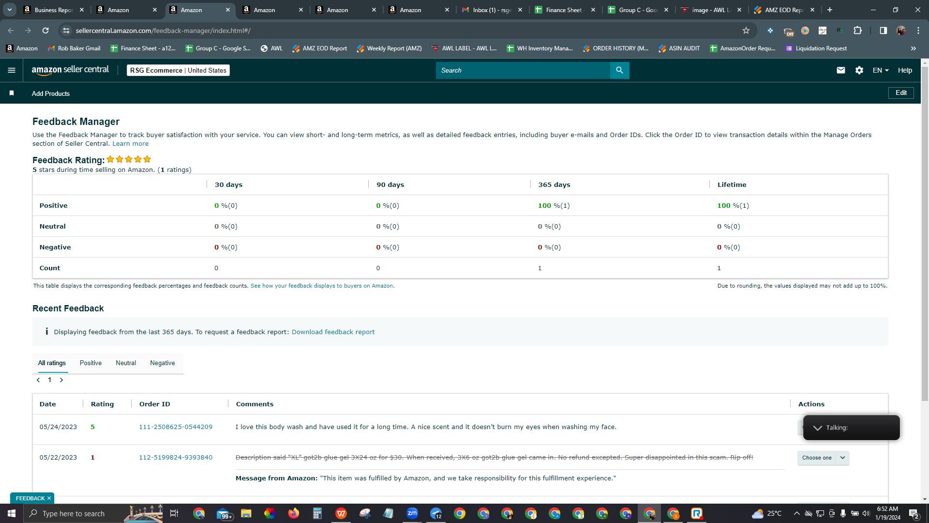
Task: Open how feedback displays to buyers link
Action: click(322, 286)
